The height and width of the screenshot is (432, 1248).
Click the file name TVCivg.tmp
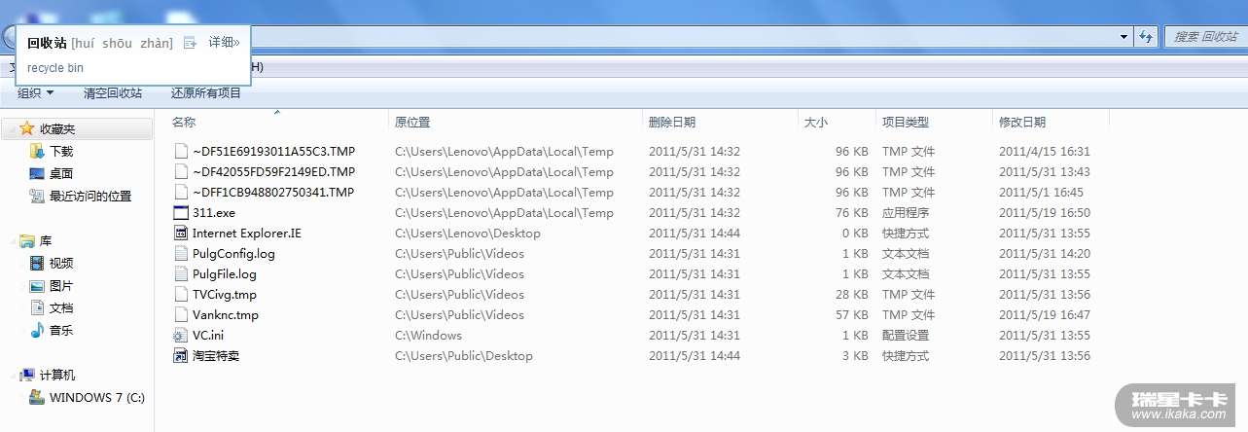[x=225, y=295]
